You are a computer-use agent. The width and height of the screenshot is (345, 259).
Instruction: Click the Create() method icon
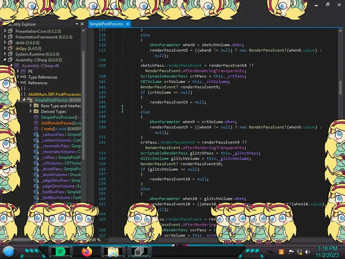(36, 128)
